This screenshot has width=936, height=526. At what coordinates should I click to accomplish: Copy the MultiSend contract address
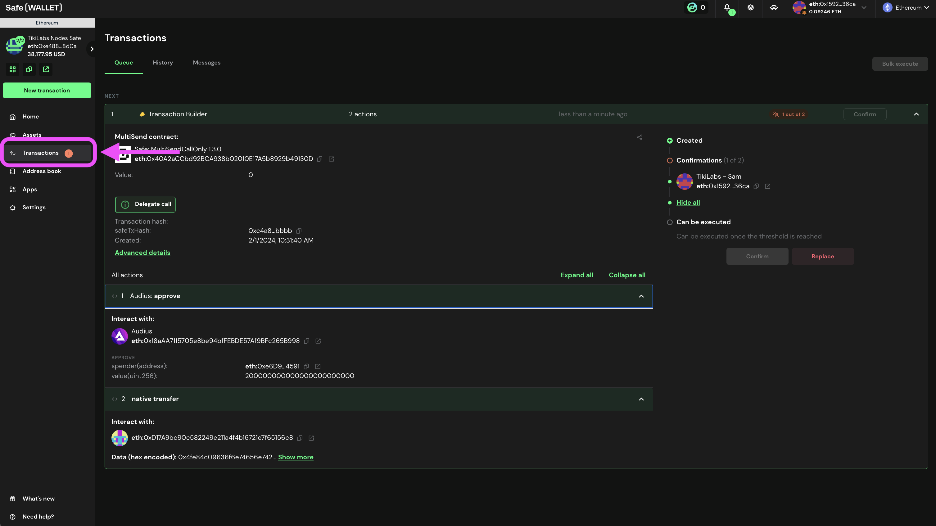pyautogui.click(x=320, y=159)
